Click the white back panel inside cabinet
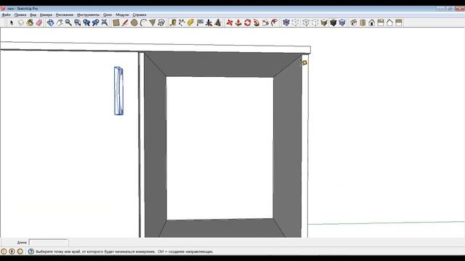 (219, 148)
